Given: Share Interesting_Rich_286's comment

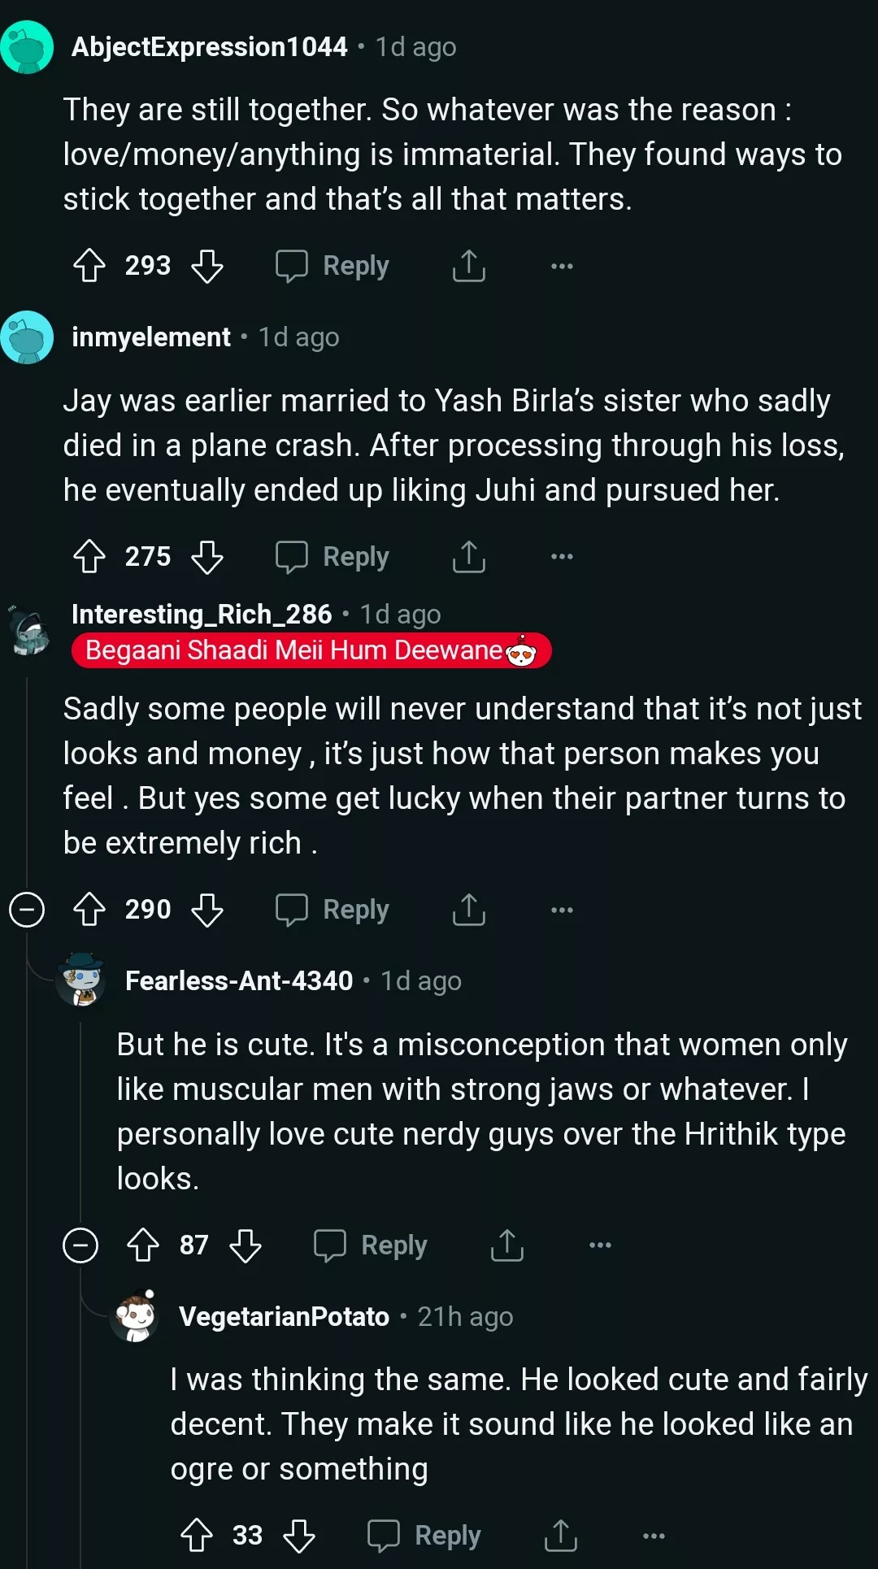Looking at the screenshot, I should tap(469, 909).
